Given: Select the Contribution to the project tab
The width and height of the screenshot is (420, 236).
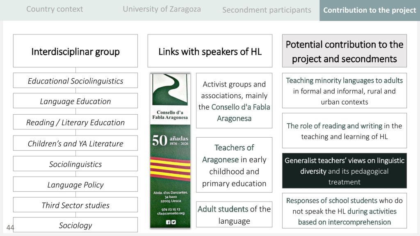Looking at the screenshot, I should click(x=370, y=10).
